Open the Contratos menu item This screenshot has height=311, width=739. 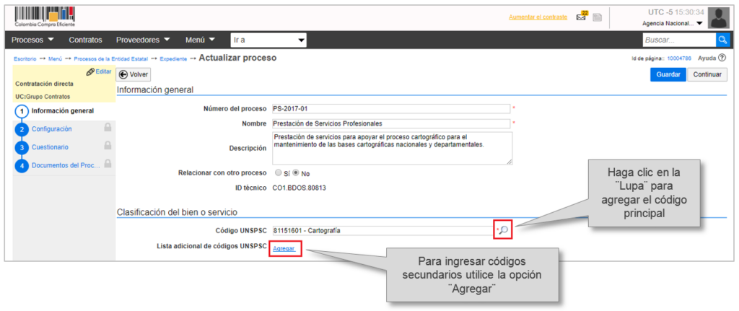click(x=85, y=40)
